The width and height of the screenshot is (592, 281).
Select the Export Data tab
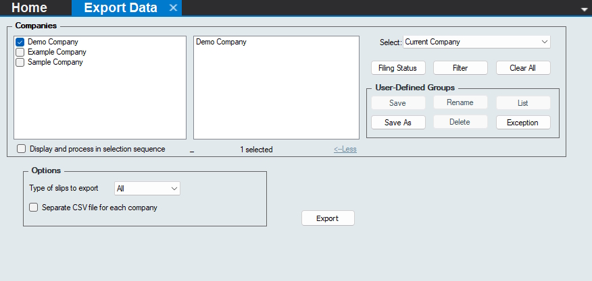tap(120, 8)
